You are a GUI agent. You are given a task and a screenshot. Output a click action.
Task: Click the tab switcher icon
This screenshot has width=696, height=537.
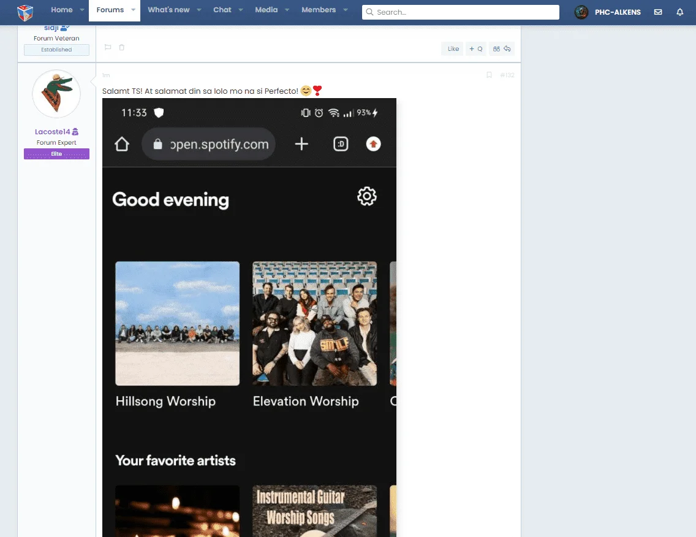pyautogui.click(x=341, y=144)
